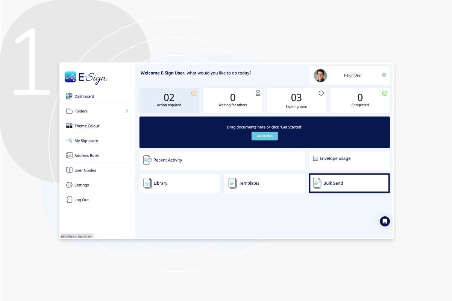Open the Library card

tap(180, 183)
